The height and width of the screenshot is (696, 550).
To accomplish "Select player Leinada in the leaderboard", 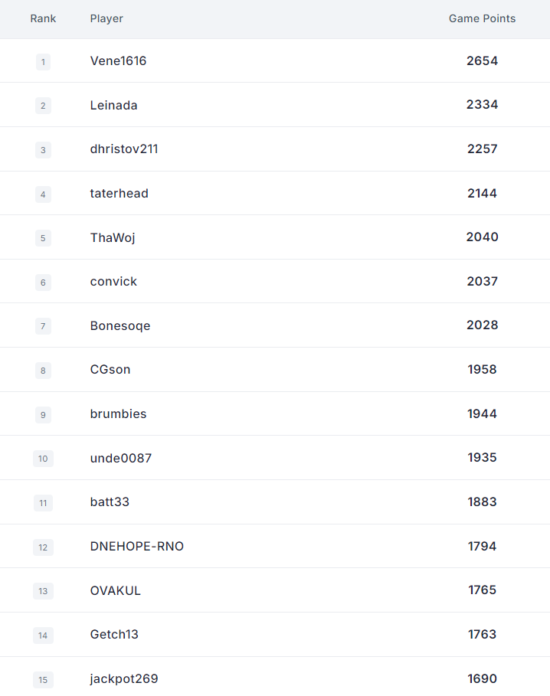I will pyautogui.click(x=113, y=105).
